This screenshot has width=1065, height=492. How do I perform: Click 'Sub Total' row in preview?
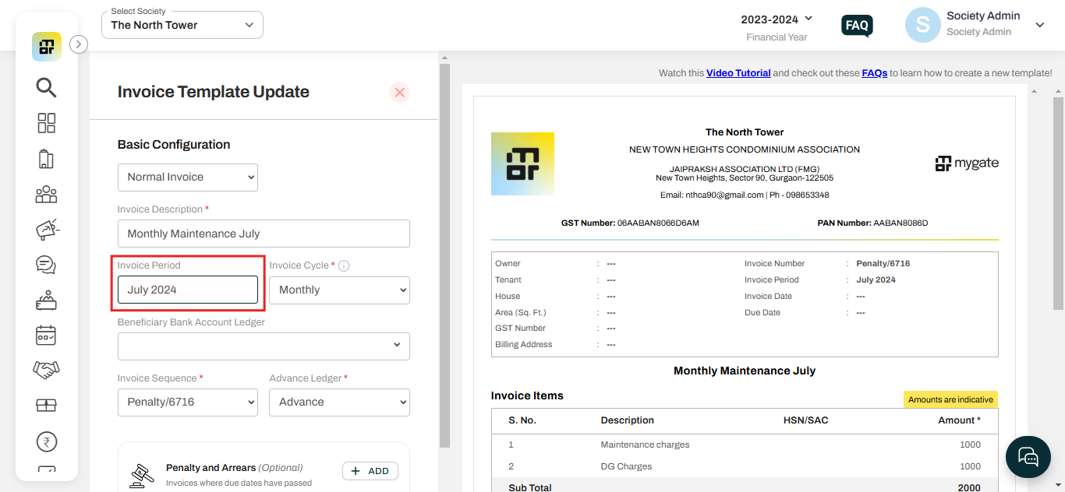[744, 487]
